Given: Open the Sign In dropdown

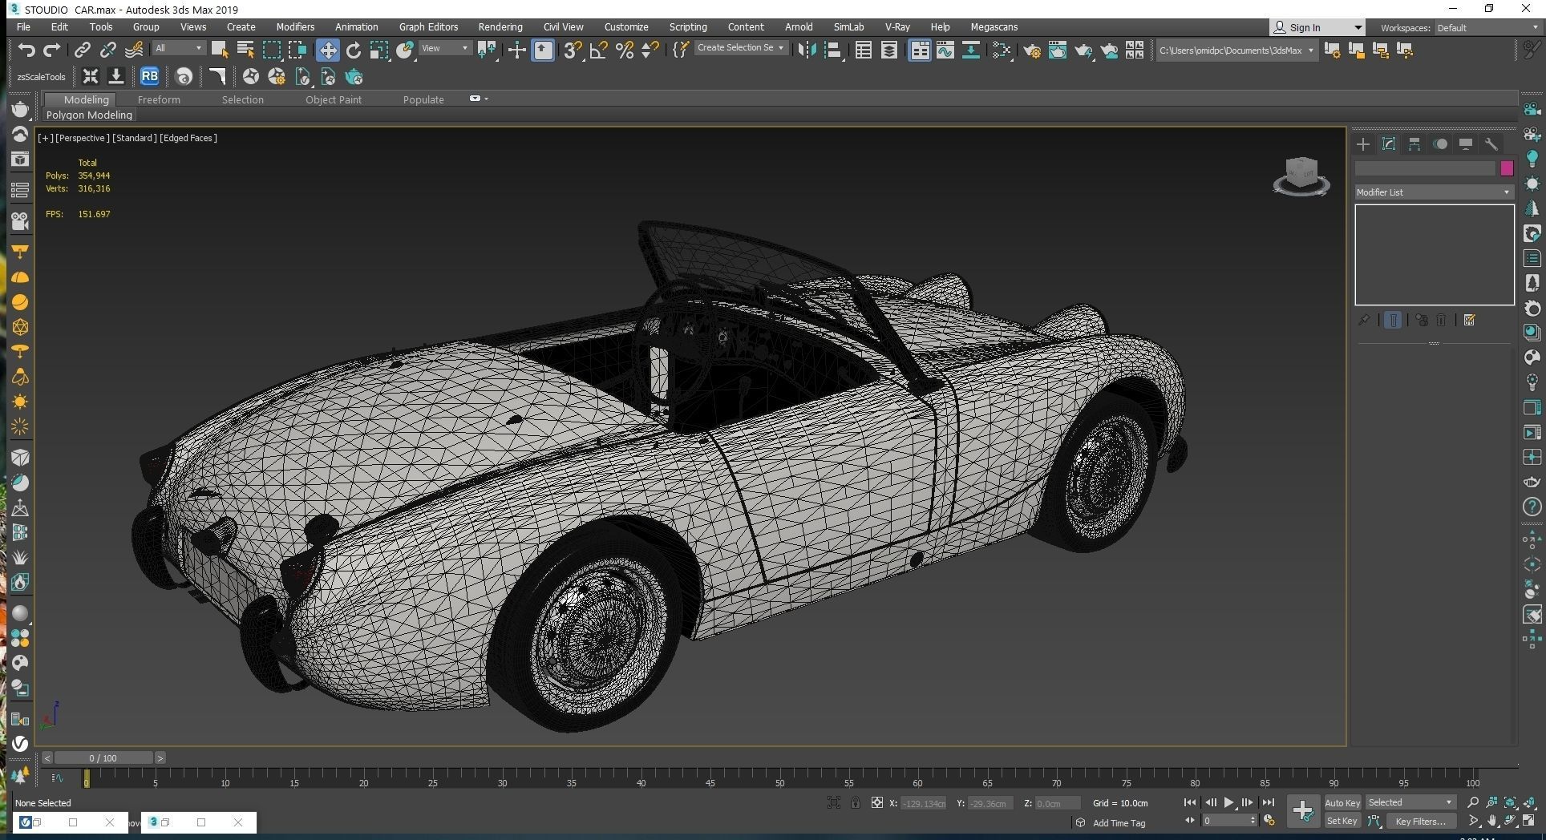Looking at the screenshot, I should coord(1317,27).
